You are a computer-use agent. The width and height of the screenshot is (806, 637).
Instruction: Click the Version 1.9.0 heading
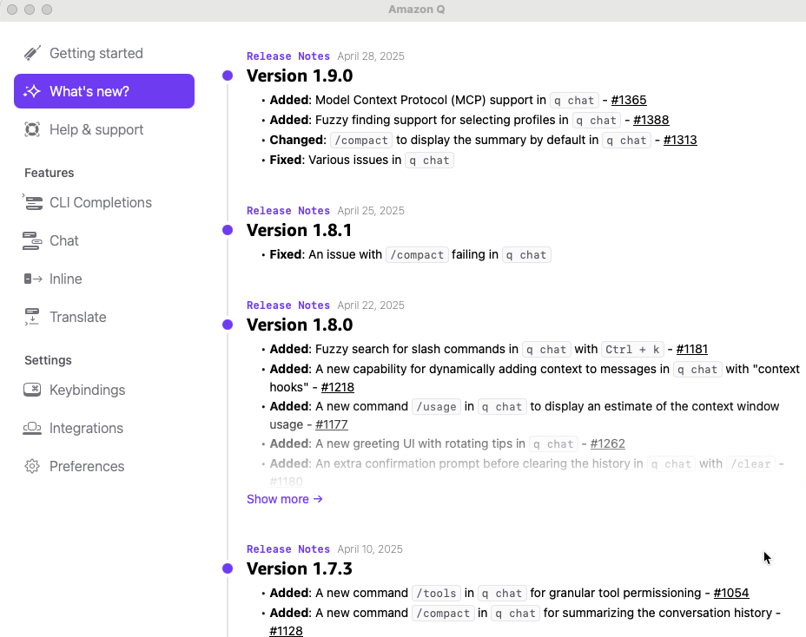point(300,76)
